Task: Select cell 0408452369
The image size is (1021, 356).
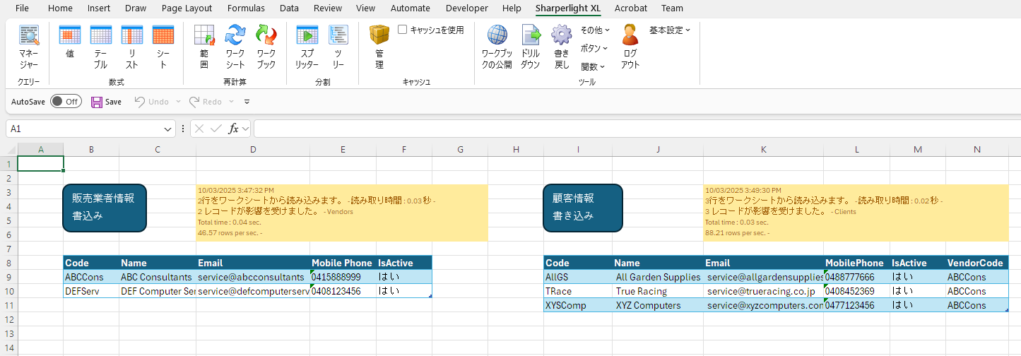Action: click(856, 291)
